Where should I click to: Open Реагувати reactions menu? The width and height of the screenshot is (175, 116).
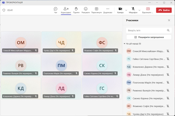pyautogui.click(x=86, y=10)
